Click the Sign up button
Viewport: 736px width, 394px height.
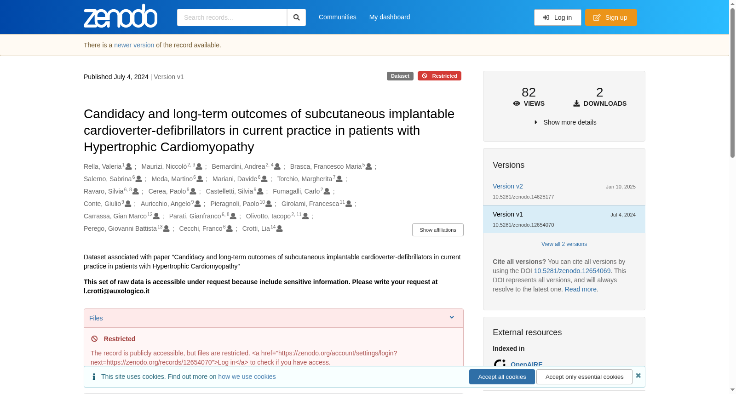[x=611, y=17]
